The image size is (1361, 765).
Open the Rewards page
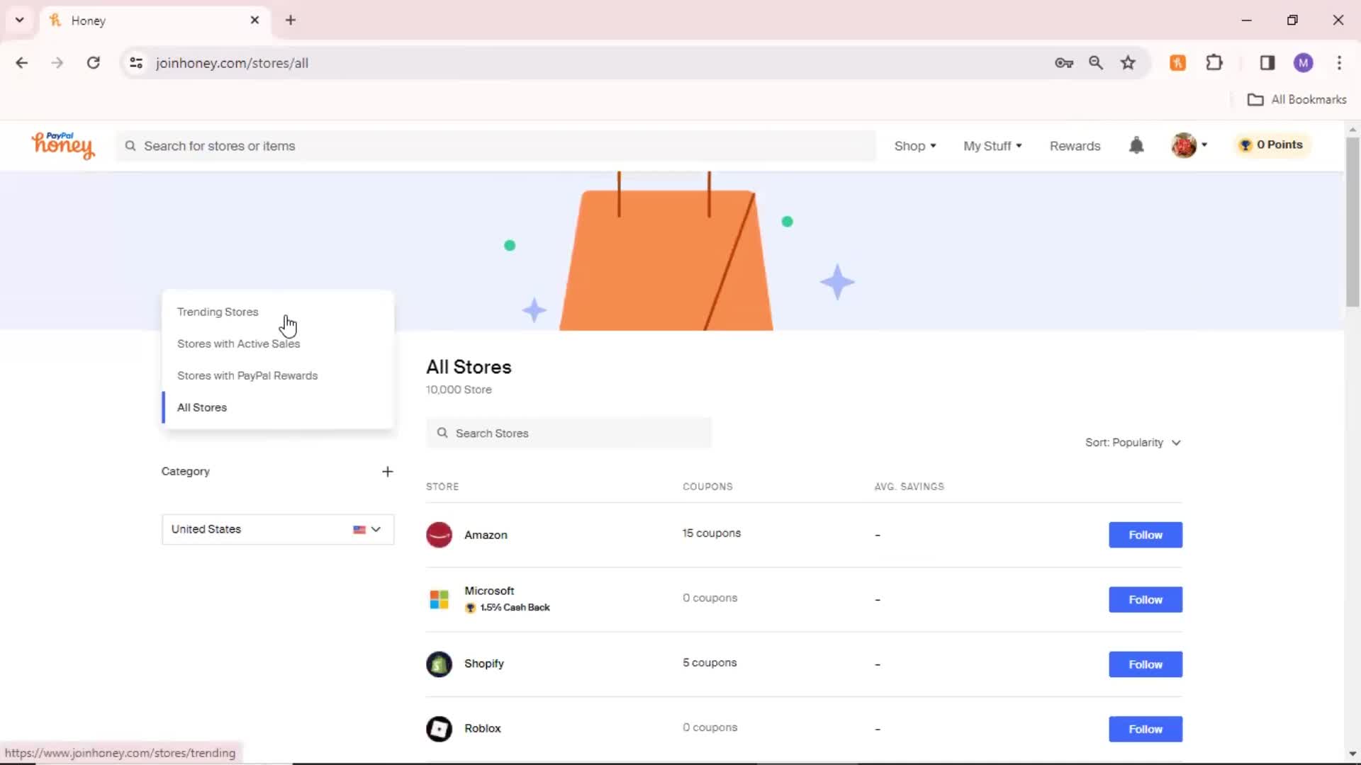pos(1075,146)
